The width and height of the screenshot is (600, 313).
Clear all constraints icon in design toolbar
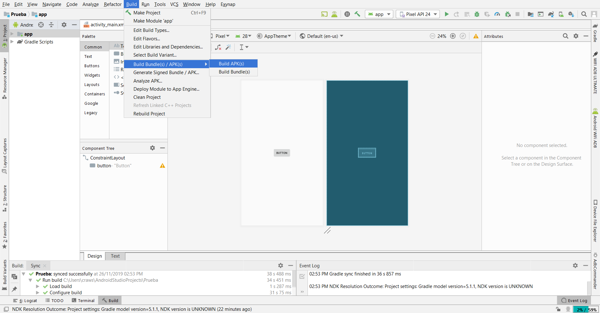tap(218, 47)
